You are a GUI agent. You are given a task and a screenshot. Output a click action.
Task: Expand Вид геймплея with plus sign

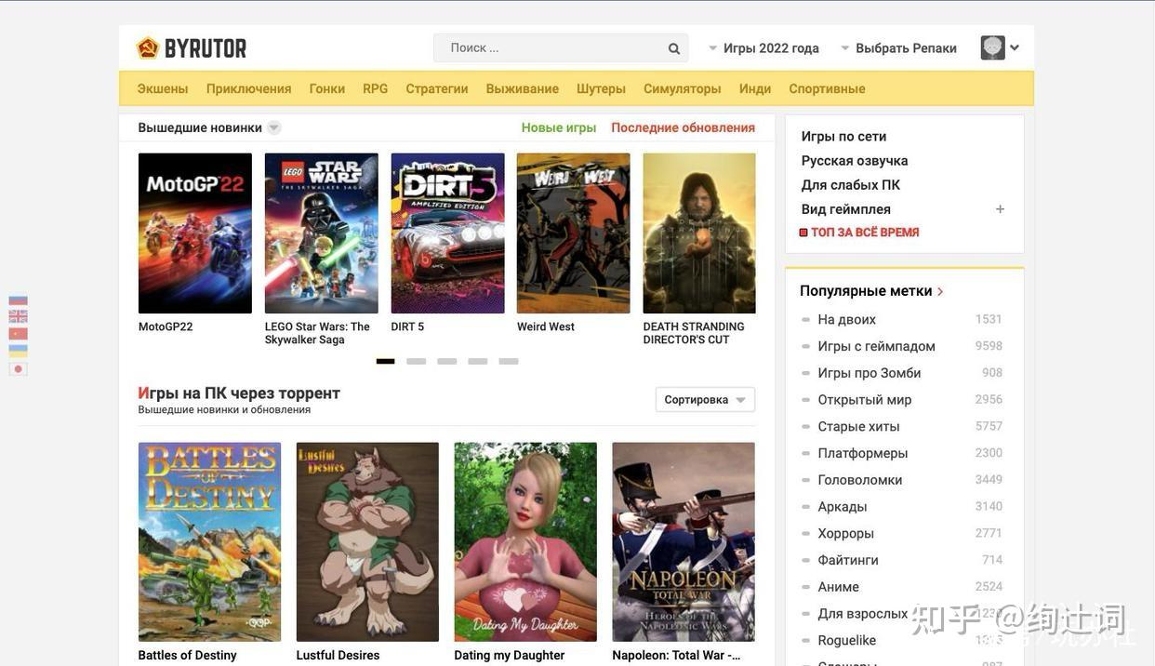[1000, 209]
